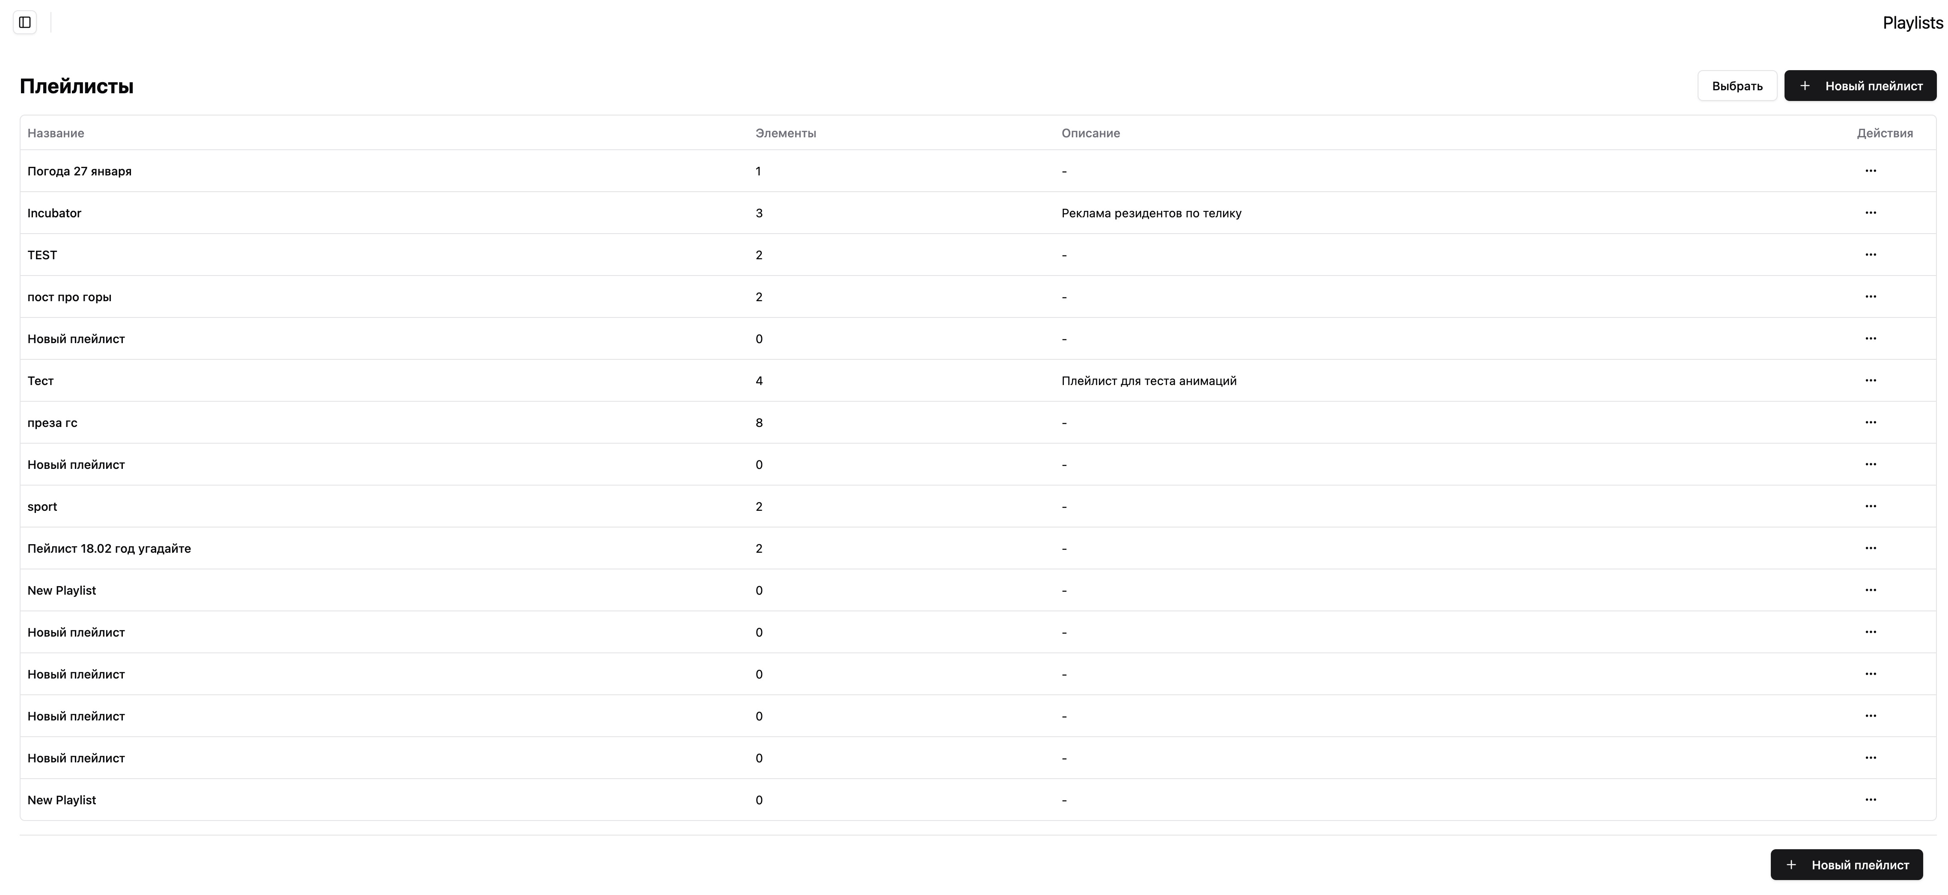This screenshot has width=1948, height=895.
Task: Click top Новый плейлист button
Action: (x=1860, y=86)
